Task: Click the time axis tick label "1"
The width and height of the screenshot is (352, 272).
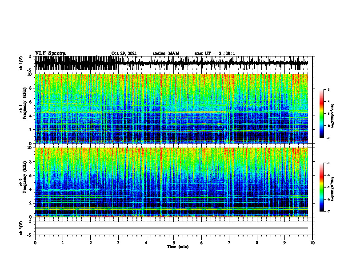Action: point(63,243)
